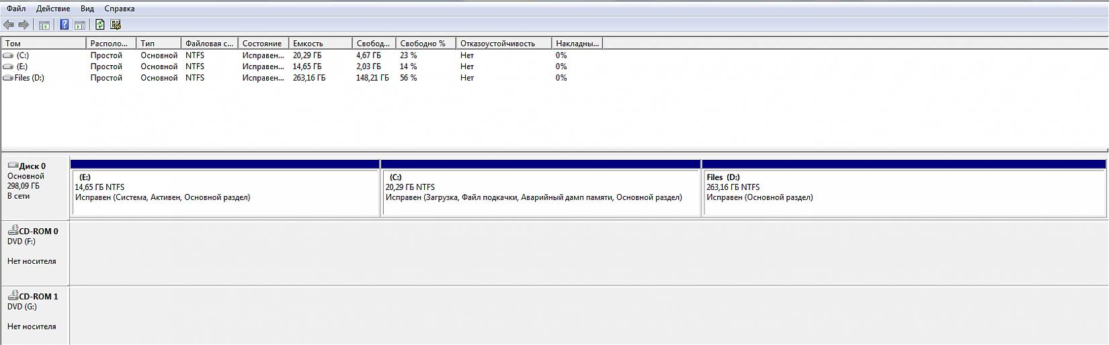Image resolution: width=1109 pixels, height=345 pixels.
Task: Select the (E:) volume row in list
Action: click(x=22, y=66)
